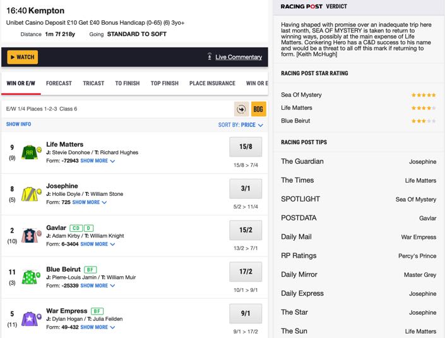Open the Sort By Price dropdown
The height and width of the screenshot is (338, 445).
[x=240, y=124]
